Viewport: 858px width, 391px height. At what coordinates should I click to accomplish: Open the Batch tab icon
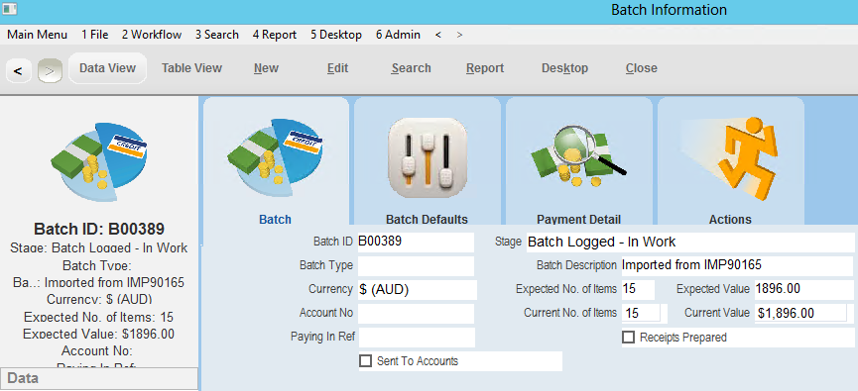275,156
